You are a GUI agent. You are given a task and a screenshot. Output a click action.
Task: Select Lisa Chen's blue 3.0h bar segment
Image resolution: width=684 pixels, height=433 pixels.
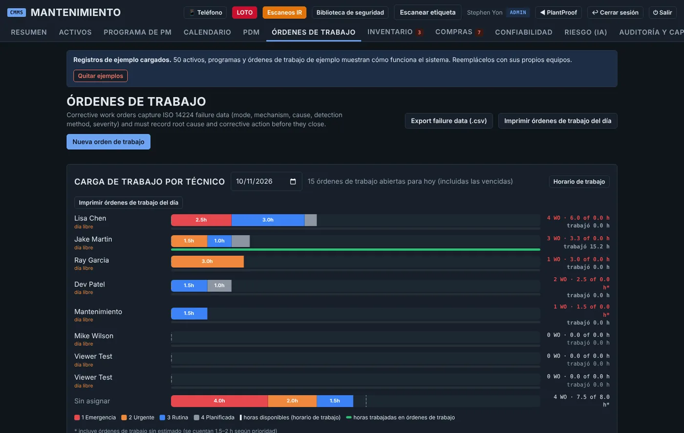(x=268, y=220)
